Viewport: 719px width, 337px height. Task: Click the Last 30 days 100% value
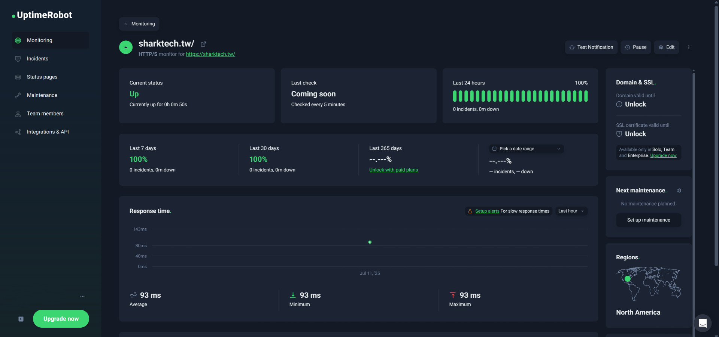tap(258, 159)
